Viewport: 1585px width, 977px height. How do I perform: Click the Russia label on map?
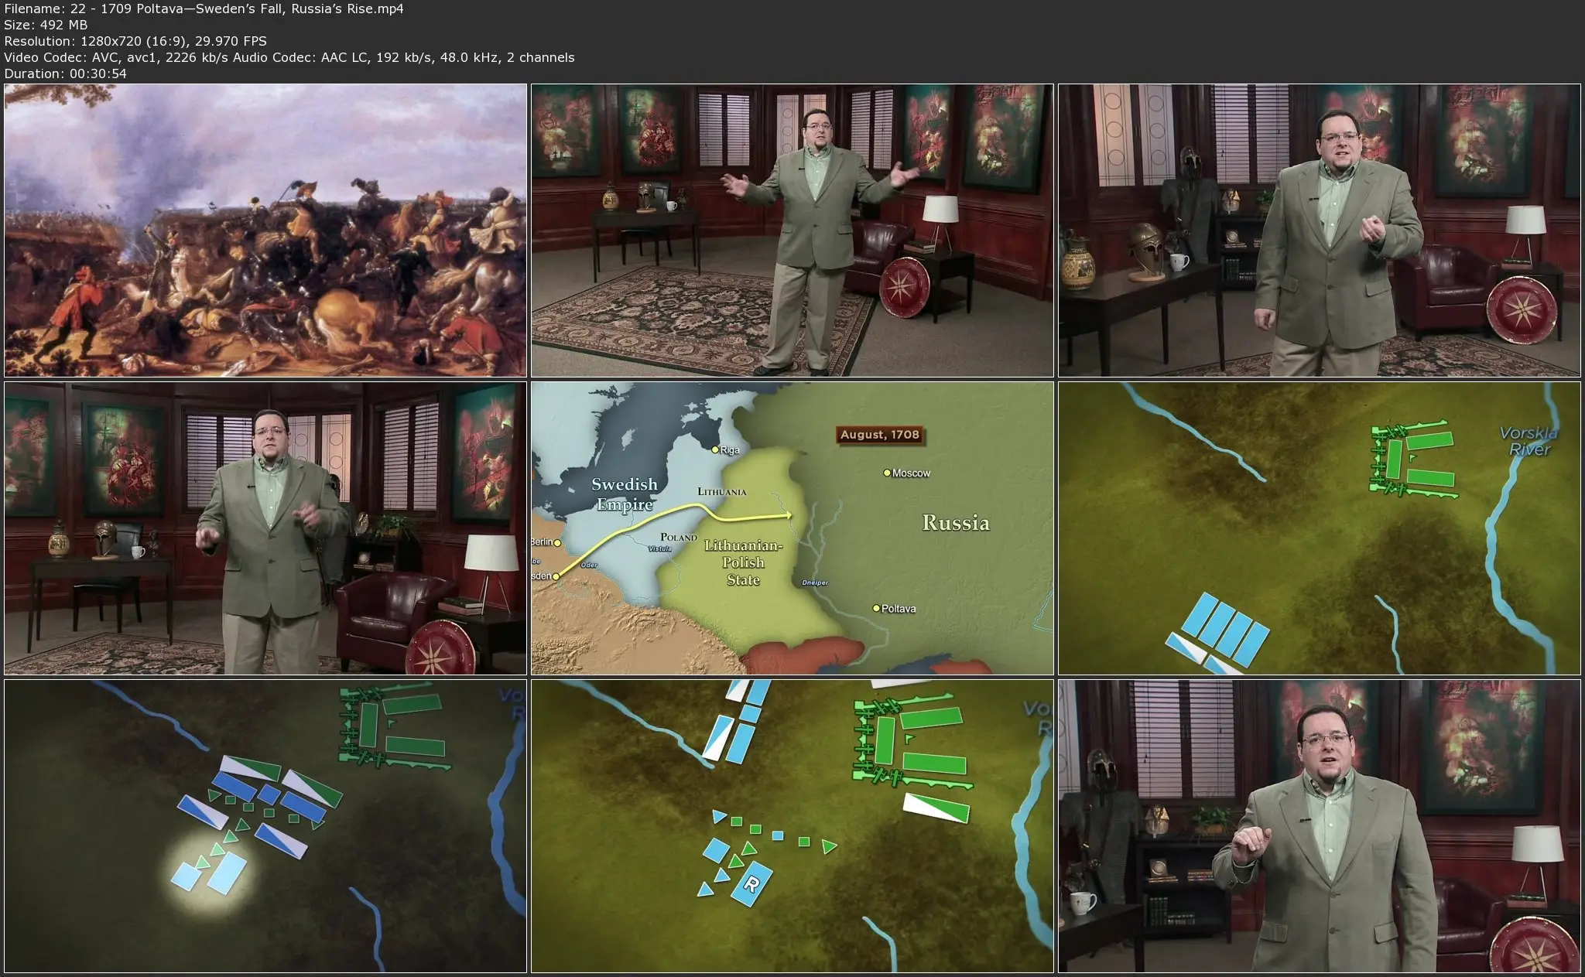coord(956,523)
